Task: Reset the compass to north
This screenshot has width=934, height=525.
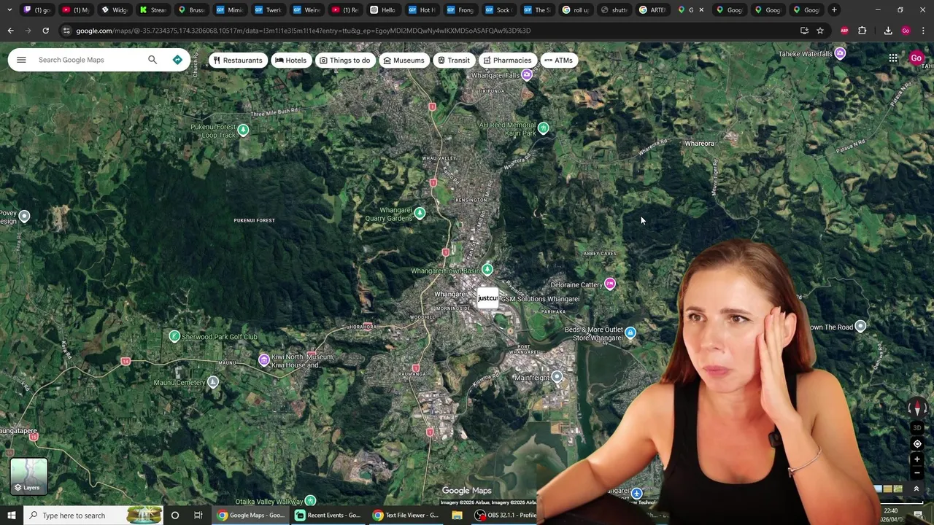Action: coord(917,408)
